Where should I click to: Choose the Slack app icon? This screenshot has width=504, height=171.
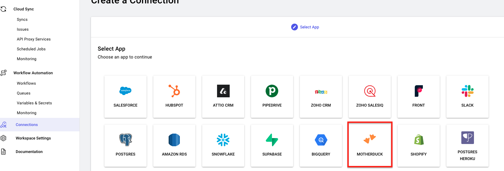point(467,91)
